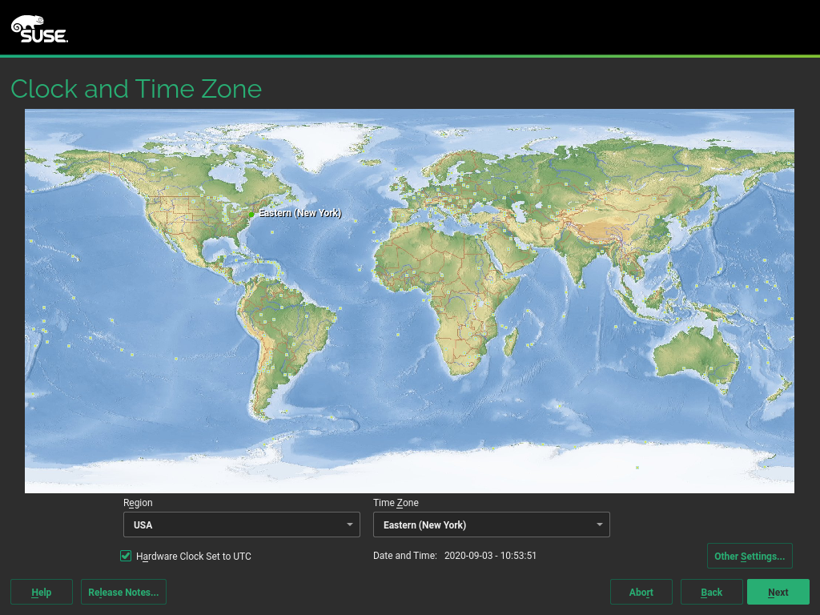820x615 pixels.
Task: Click Greenland on the world map
Action: [x=320, y=144]
